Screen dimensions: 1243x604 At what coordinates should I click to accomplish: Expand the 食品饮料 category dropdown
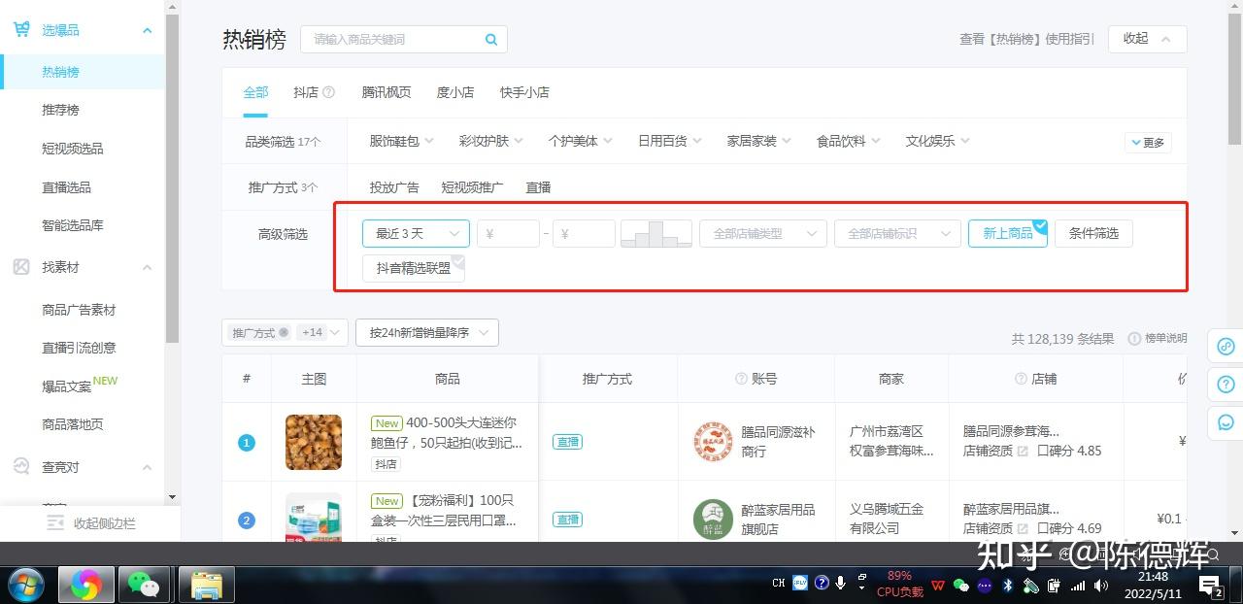[x=848, y=141]
